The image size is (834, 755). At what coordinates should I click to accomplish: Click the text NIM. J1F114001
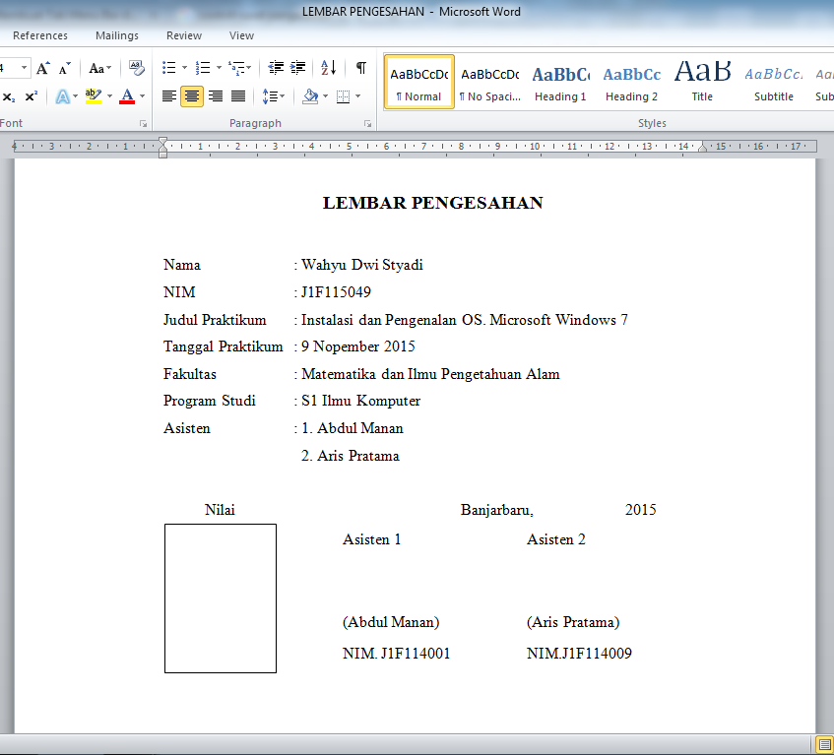click(x=396, y=653)
